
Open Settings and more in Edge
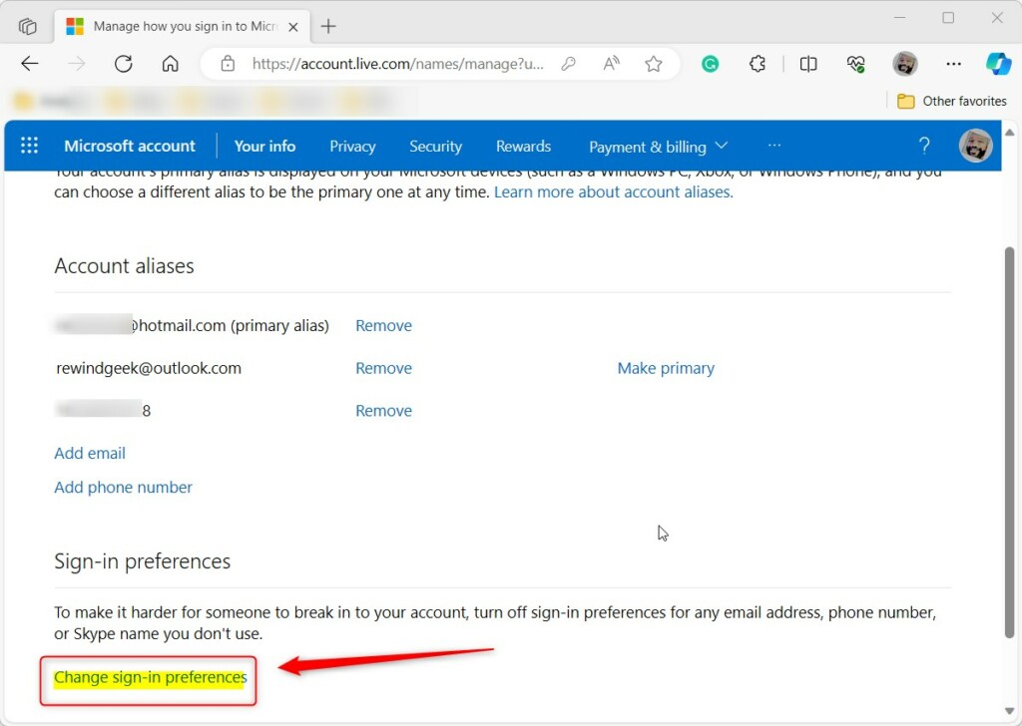[x=954, y=63]
